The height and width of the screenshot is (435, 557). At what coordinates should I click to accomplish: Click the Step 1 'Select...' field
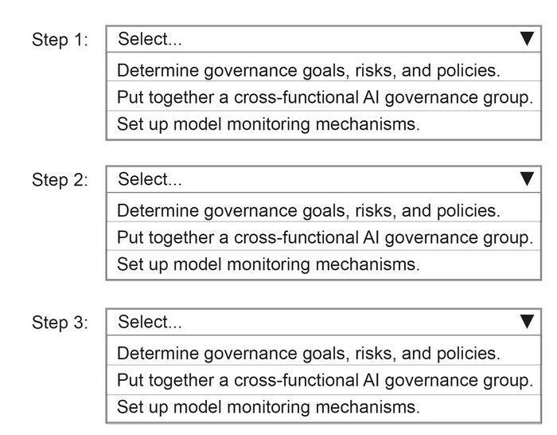click(324, 39)
